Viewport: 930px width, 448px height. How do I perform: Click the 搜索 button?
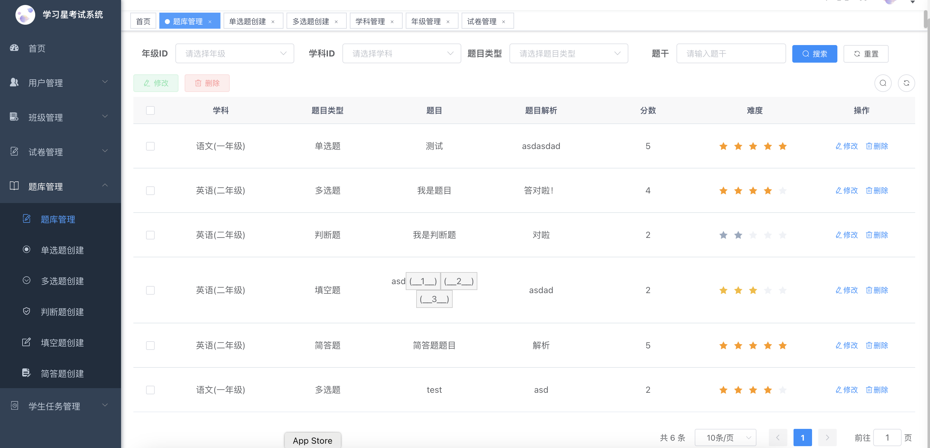(815, 53)
